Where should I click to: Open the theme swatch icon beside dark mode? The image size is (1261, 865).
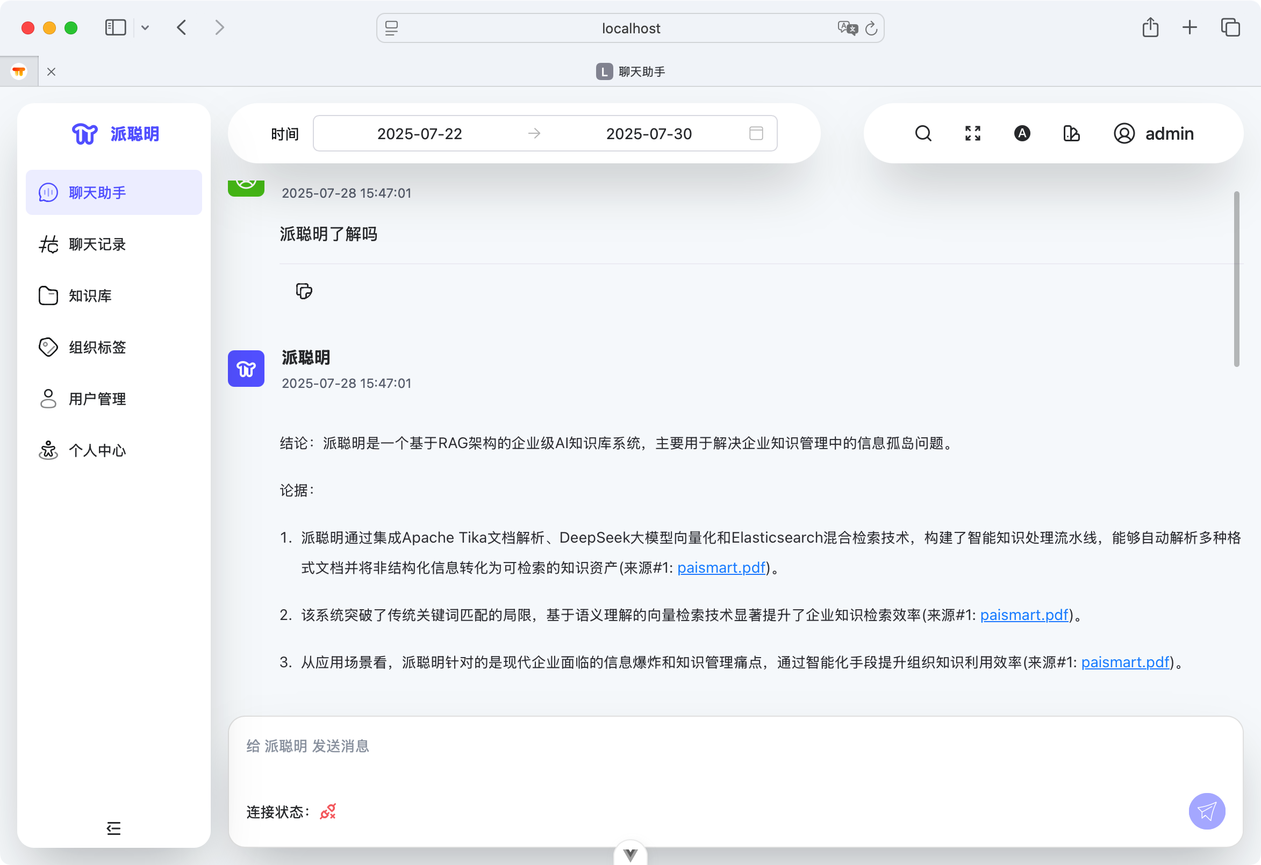pyautogui.click(x=1071, y=133)
